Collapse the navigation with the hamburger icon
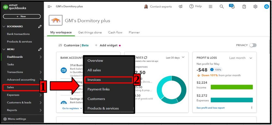272x125 pixels. tap(50, 7)
